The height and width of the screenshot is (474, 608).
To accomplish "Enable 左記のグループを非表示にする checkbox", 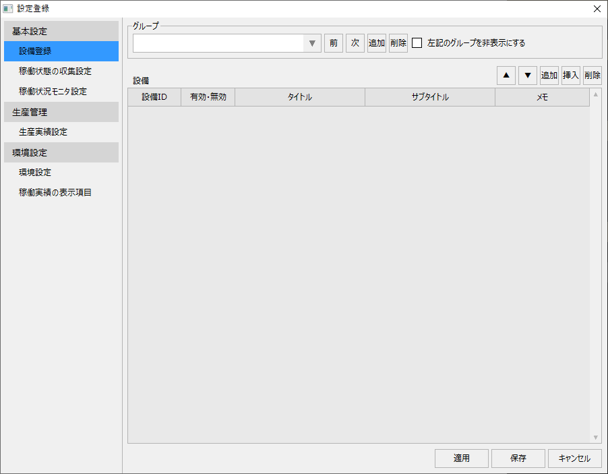I will (x=416, y=42).
